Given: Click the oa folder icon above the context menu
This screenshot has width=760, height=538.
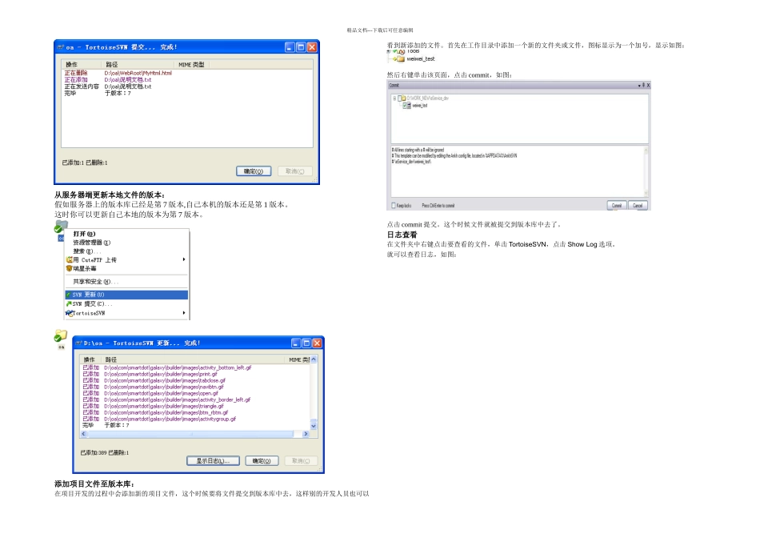Looking at the screenshot, I should tap(60, 226).
